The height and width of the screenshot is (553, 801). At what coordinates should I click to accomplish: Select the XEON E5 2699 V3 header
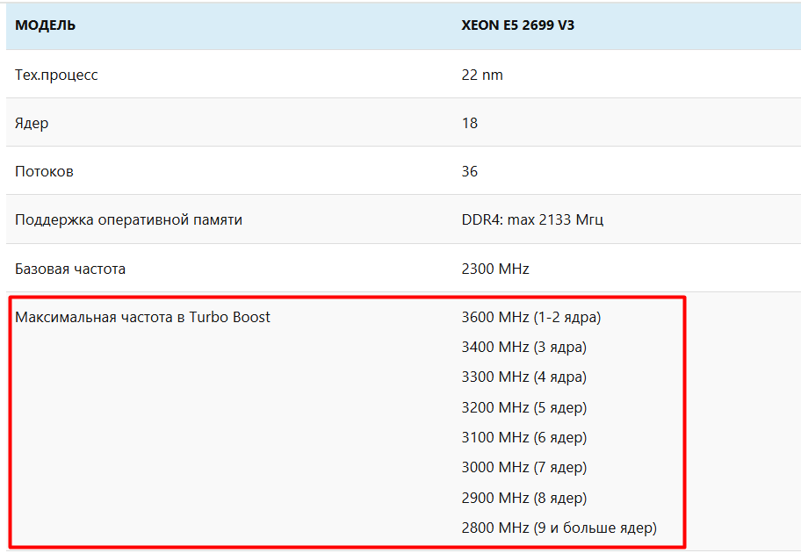coord(517,25)
